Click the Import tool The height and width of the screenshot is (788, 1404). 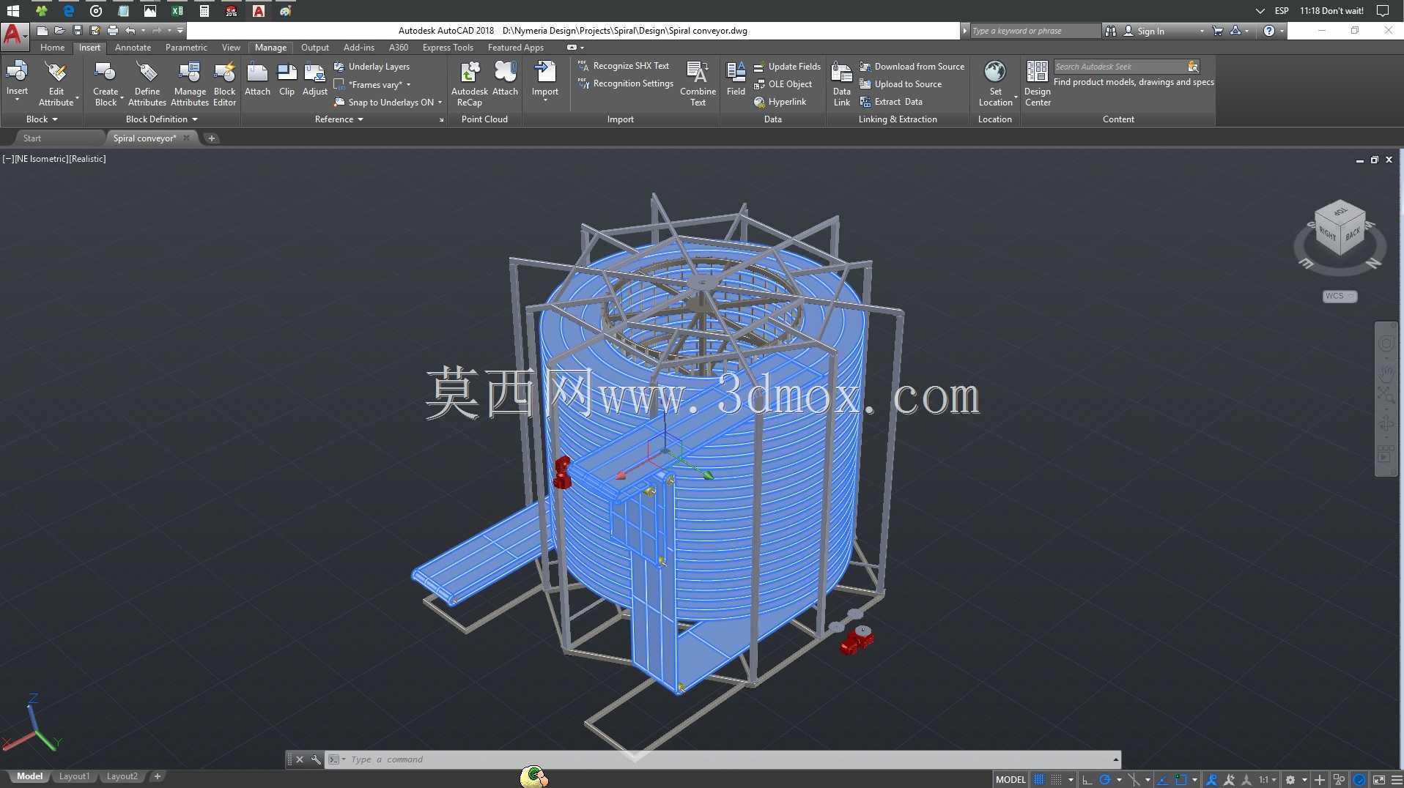click(x=545, y=81)
